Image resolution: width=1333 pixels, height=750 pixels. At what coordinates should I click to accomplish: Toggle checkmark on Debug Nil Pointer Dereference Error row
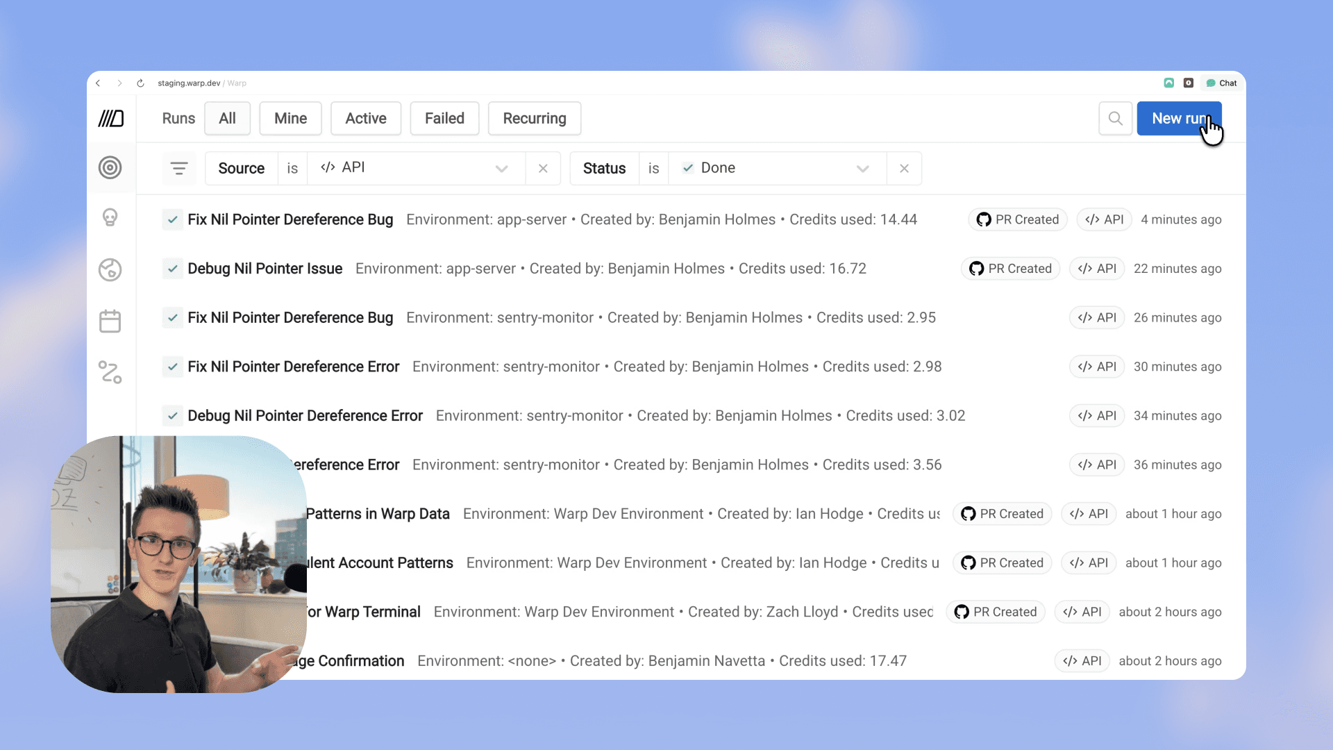pyautogui.click(x=172, y=416)
